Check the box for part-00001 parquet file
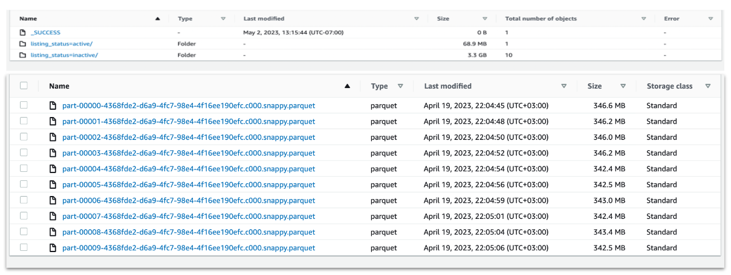This screenshot has width=731, height=275. pyautogui.click(x=24, y=121)
